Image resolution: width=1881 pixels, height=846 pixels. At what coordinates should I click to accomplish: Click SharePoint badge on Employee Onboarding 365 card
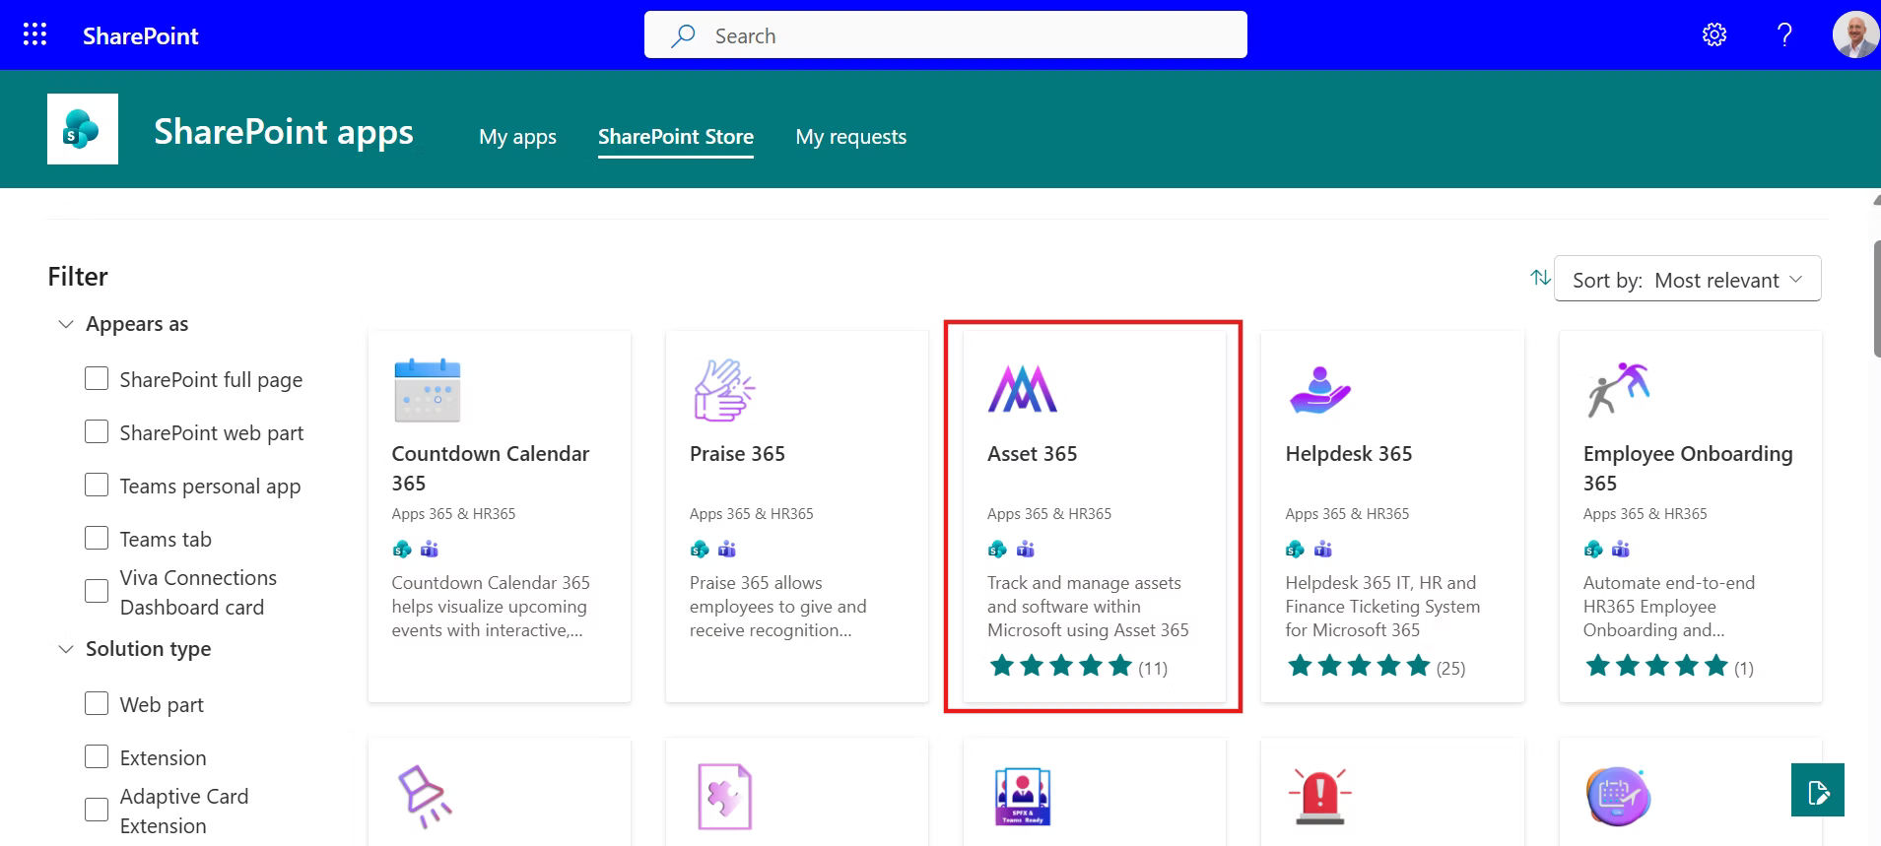pos(1593,549)
